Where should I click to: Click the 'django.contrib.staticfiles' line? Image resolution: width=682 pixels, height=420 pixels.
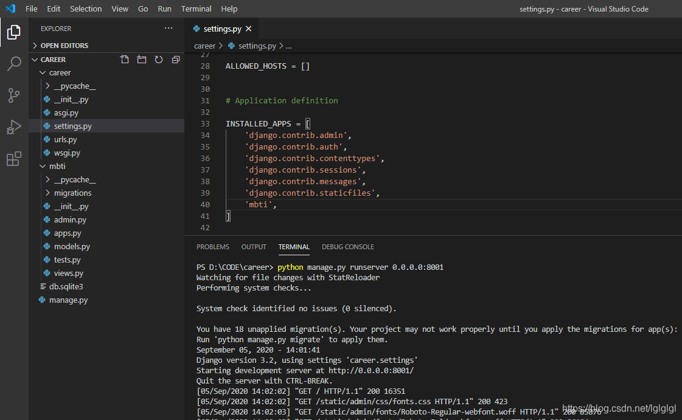tap(312, 193)
